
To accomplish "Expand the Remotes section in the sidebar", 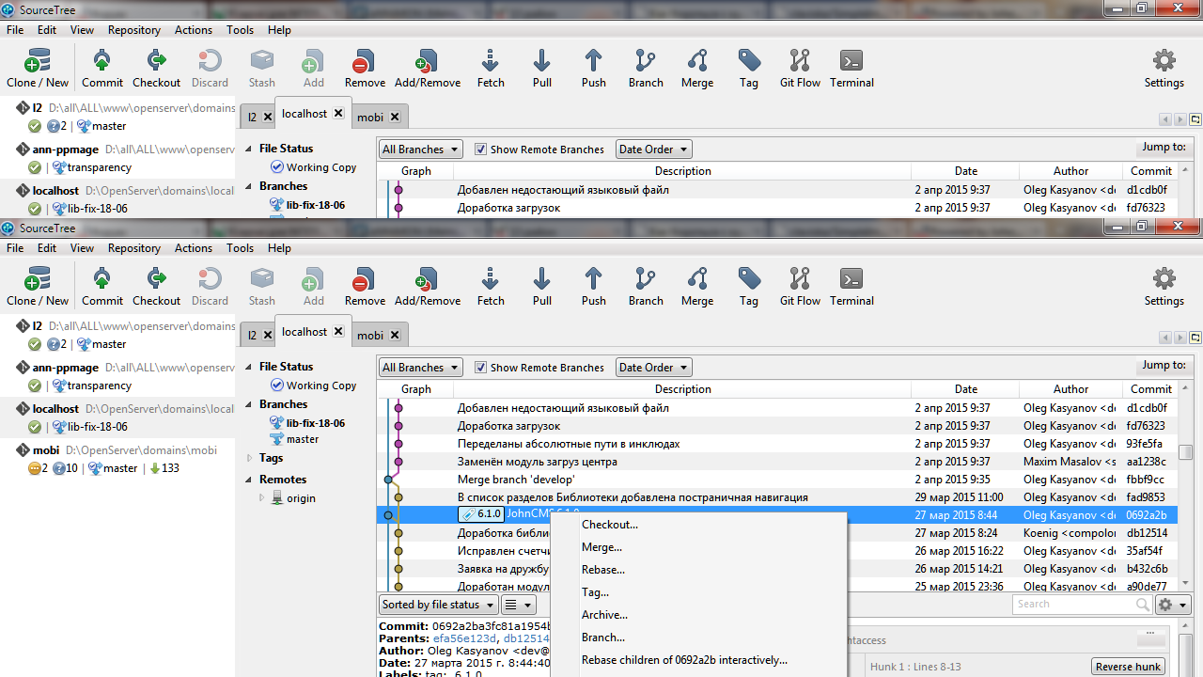I will [x=250, y=480].
